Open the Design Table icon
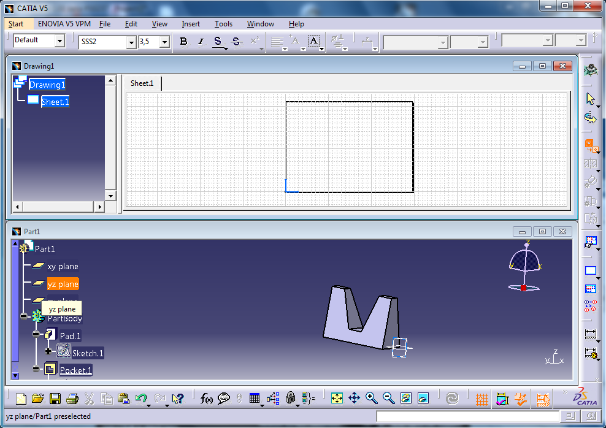The height and width of the screenshot is (428, 606). [255, 398]
